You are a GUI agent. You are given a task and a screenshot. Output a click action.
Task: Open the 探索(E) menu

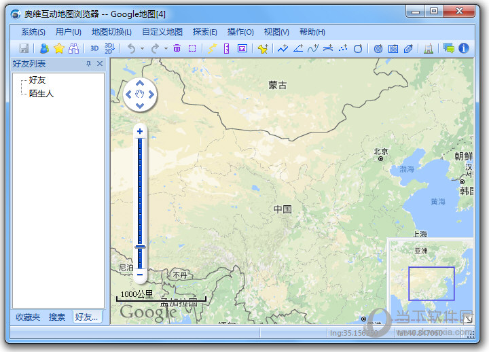(x=204, y=32)
